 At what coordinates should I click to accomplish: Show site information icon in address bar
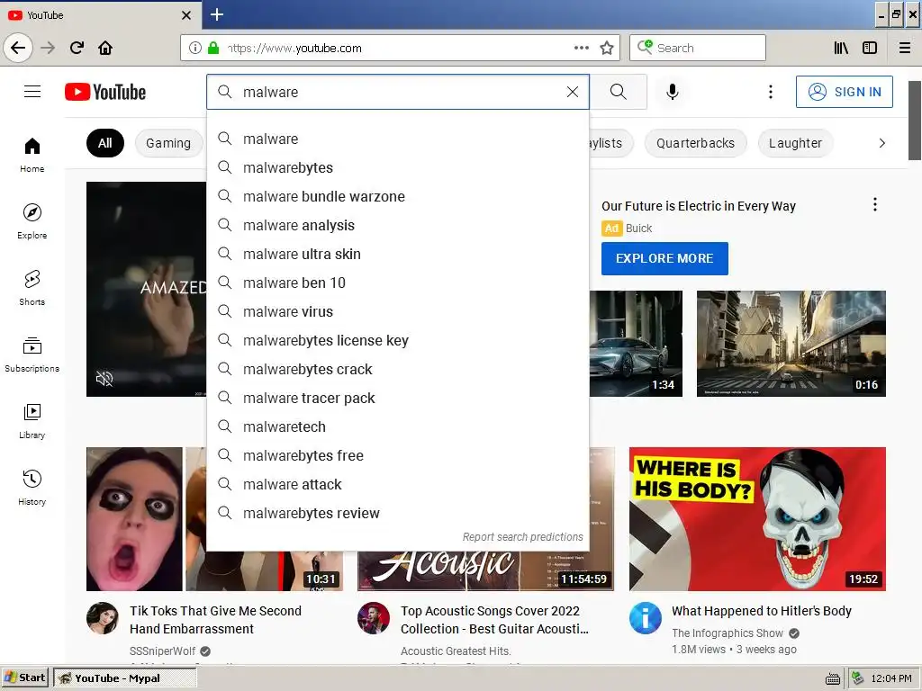pyautogui.click(x=195, y=48)
